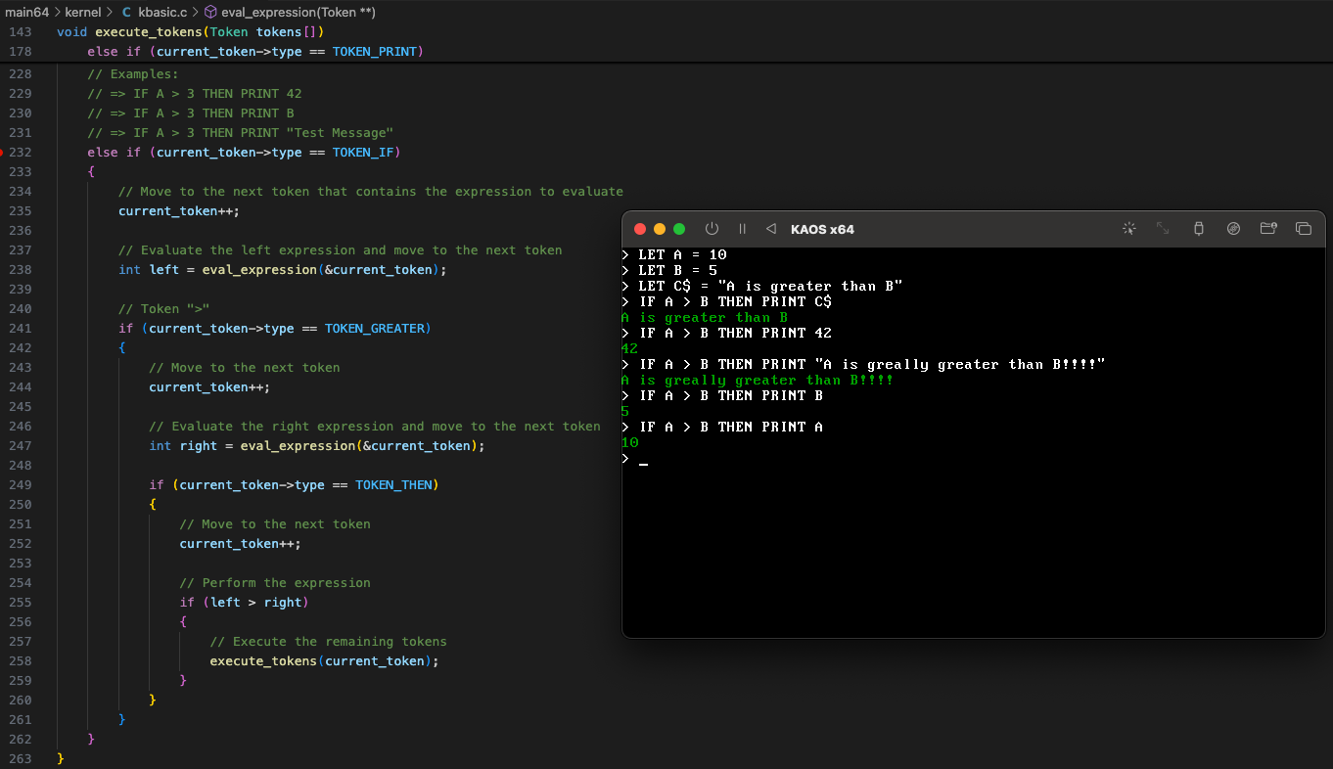Click the 'LET C$ =' line in console
The width and height of the screenshot is (1333, 769).
[x=770, y=286]
